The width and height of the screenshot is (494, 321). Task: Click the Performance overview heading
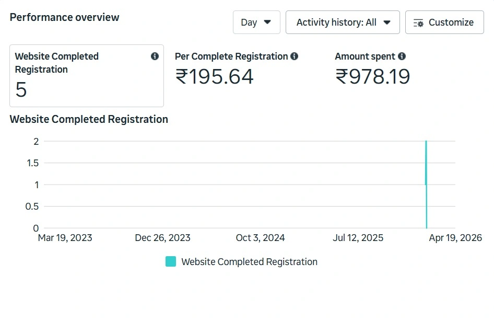pyautogui.click(x=65, y=17)
